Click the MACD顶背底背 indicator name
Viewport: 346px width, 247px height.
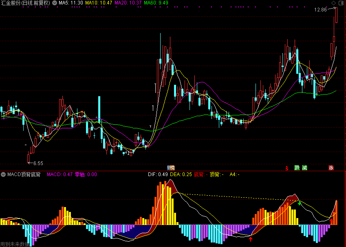pos(24,174)
